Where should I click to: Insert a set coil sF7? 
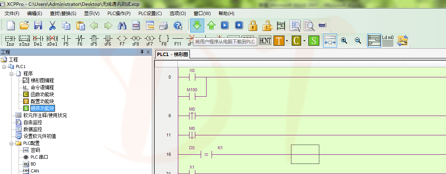point(150,41)
